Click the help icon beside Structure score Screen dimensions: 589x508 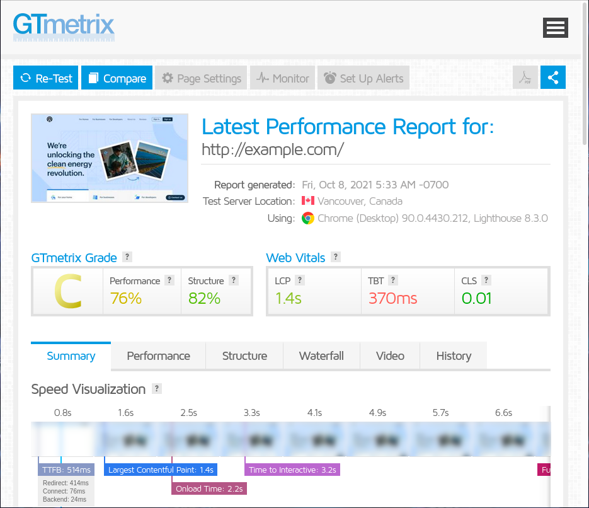point(234,280)
